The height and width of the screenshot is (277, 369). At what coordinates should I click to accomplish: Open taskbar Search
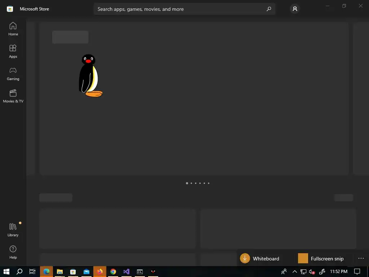coord(19,272)
